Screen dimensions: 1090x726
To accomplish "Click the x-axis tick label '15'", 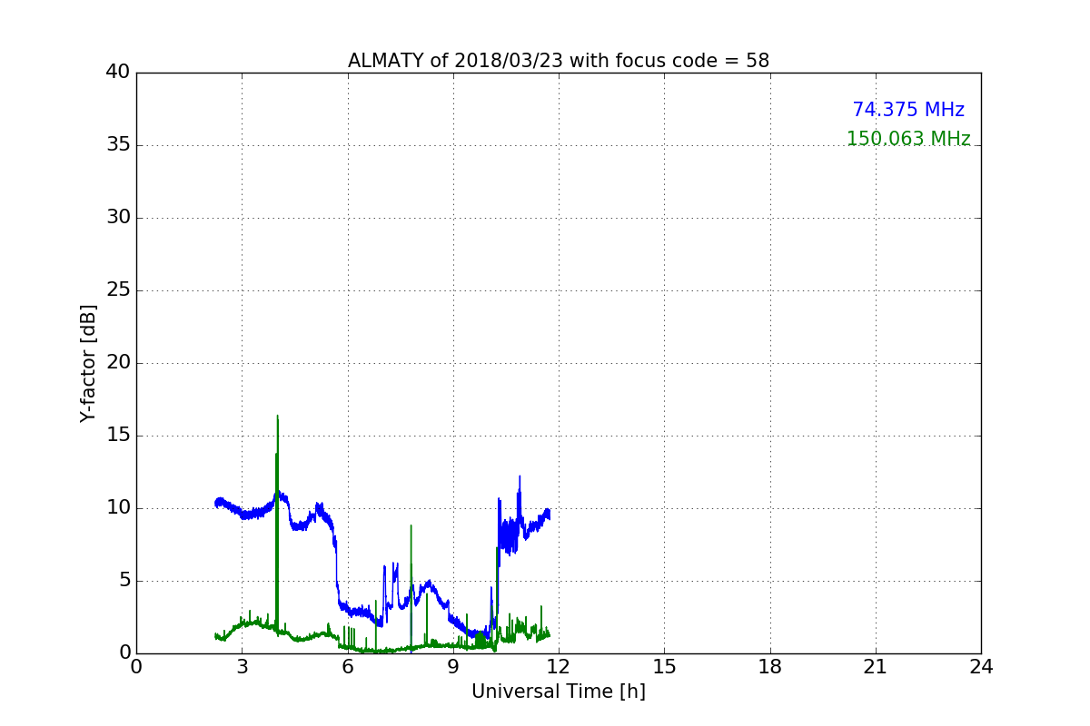I will tap(664, 666).
